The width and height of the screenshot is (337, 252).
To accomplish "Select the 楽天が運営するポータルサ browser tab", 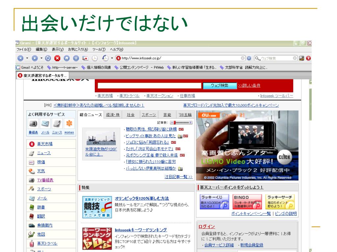I will click(42, 75).
